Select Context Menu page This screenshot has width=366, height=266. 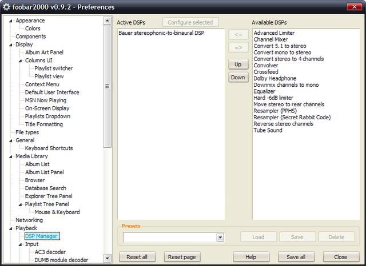click(x=42, y=84)
